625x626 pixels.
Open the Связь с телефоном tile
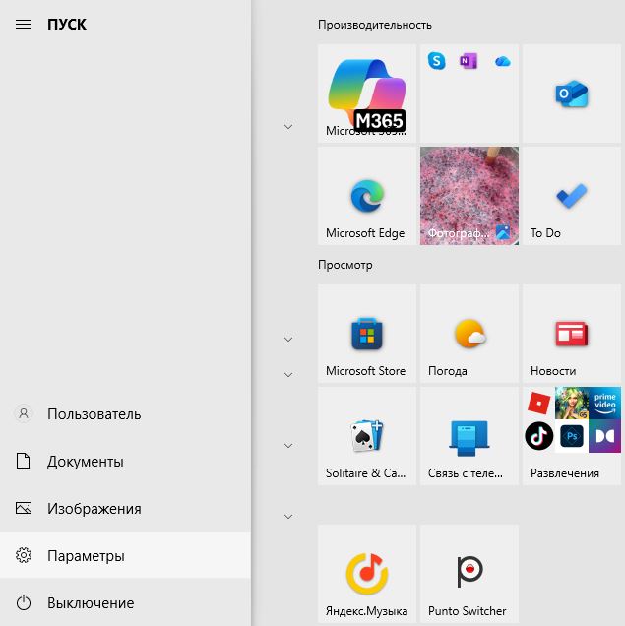click(x=469, y=436)
